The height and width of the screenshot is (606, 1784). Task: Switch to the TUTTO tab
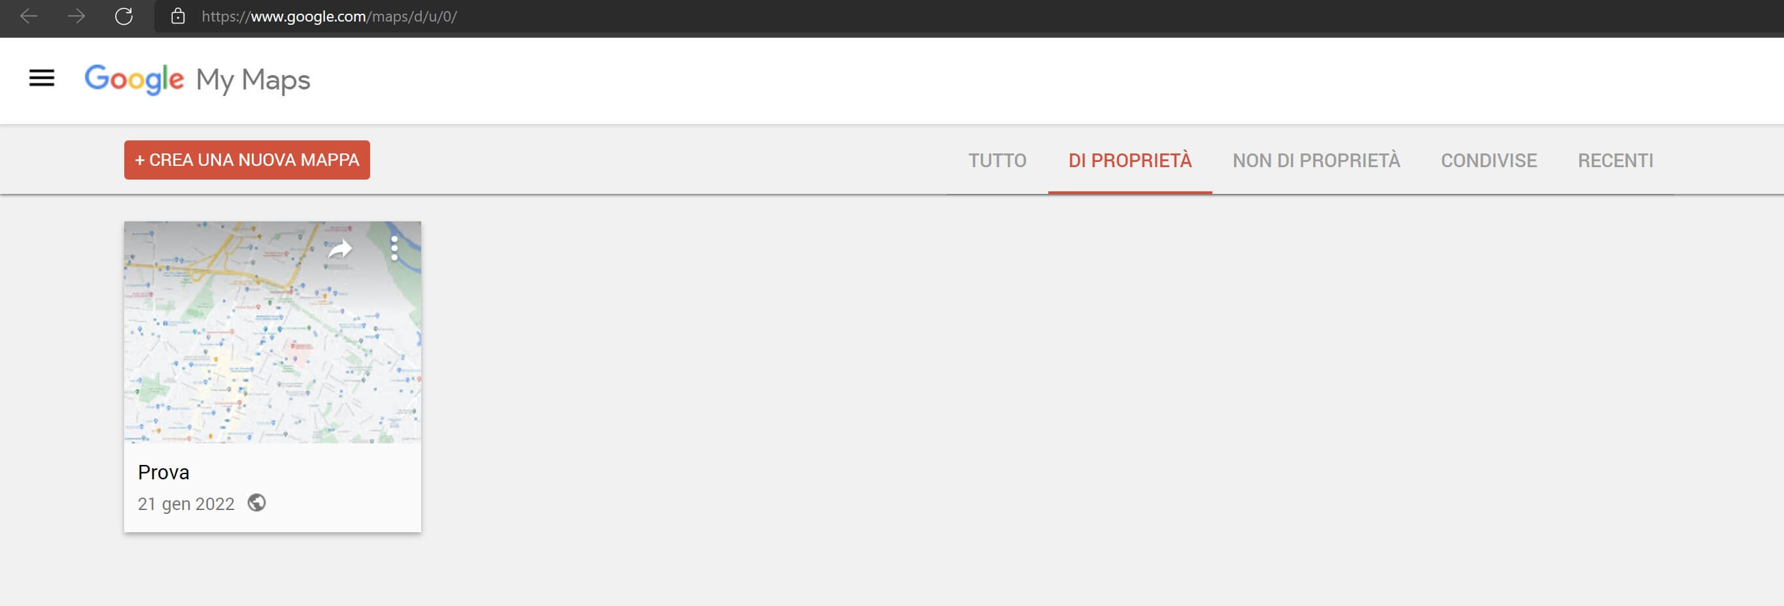(x=997, y=161)
